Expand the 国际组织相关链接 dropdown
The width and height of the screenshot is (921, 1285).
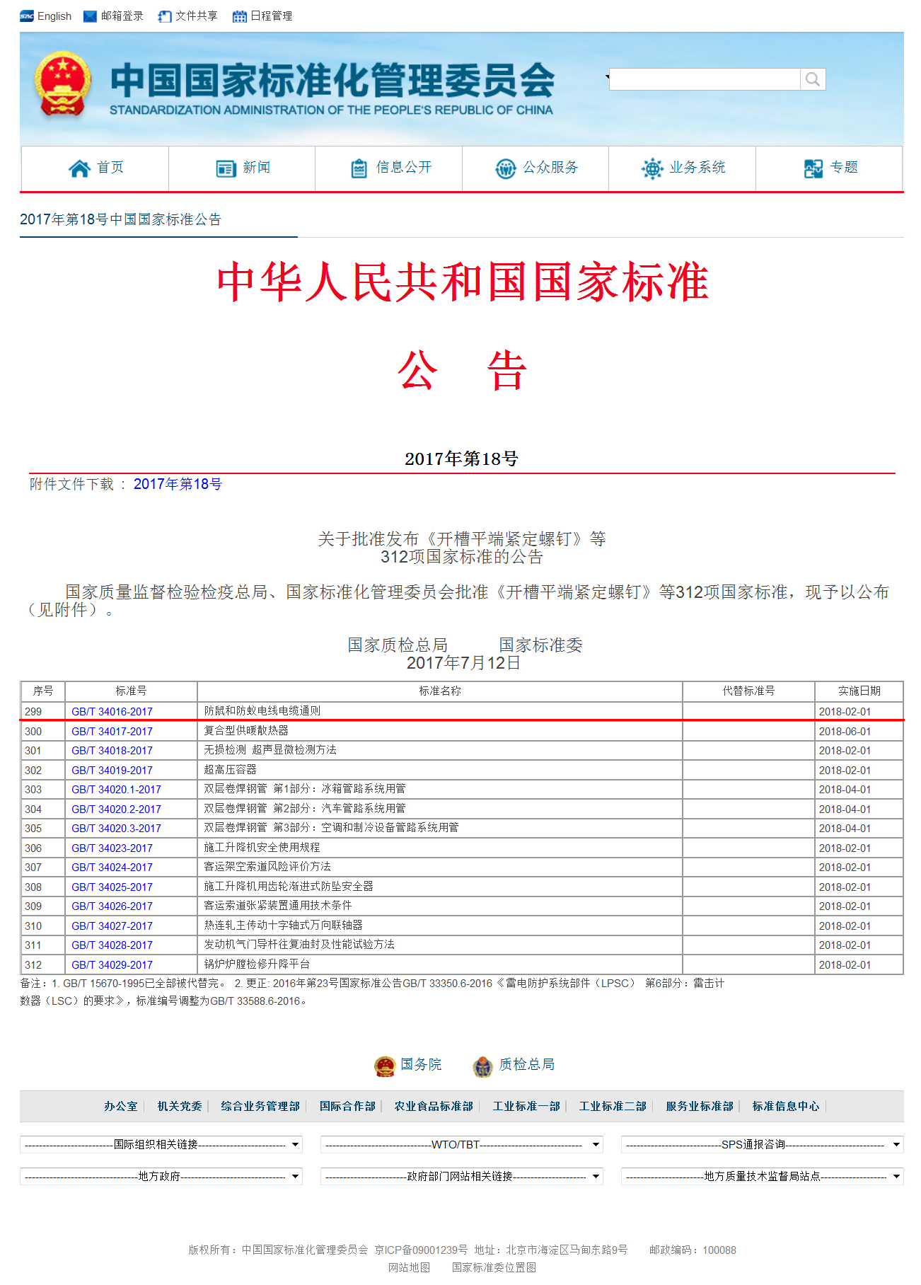[161, 1144]
